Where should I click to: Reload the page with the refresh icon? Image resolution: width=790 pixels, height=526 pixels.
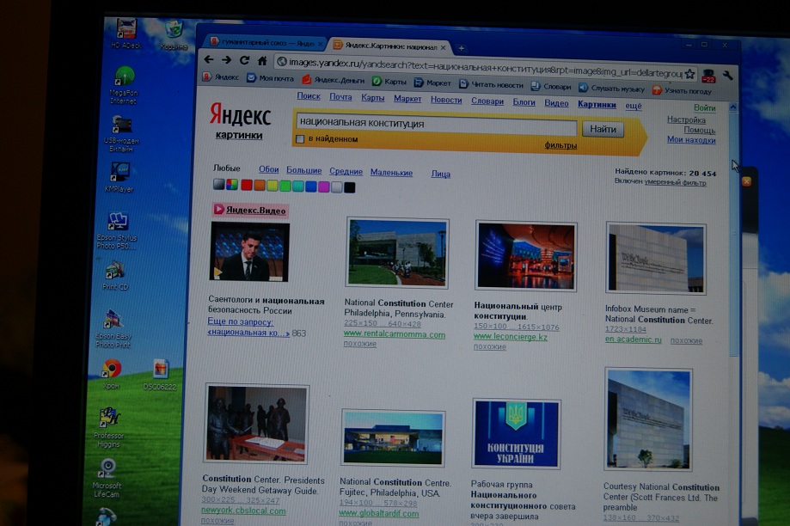[x=244, y=60]
